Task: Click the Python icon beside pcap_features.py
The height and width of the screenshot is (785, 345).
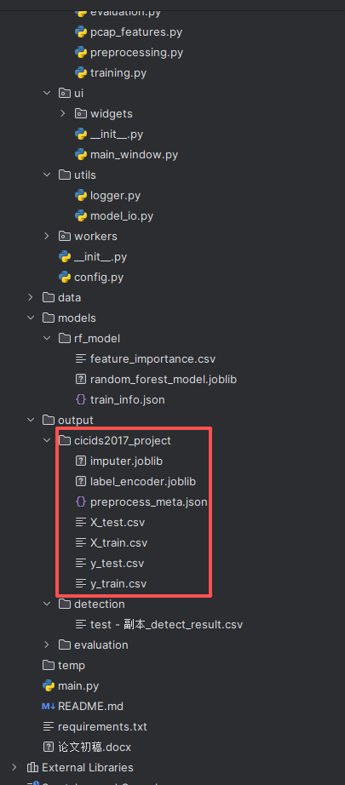Action: coord(80,32)
